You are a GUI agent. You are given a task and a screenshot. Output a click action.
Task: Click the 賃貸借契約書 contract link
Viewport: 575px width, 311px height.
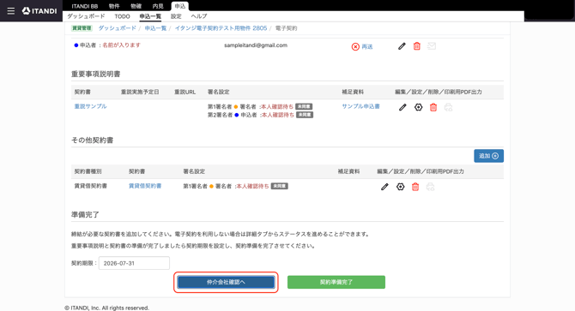145,186
